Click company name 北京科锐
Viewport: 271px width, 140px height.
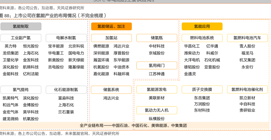point(76,46)
